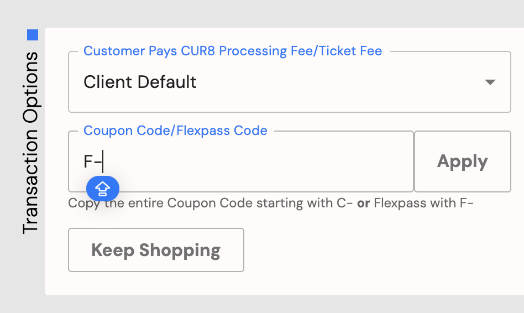Viewport: 524px width, 313px height.
Task: Open the Customer Pays CUR8 Processing Fee combo box
Action: (290, 82)
